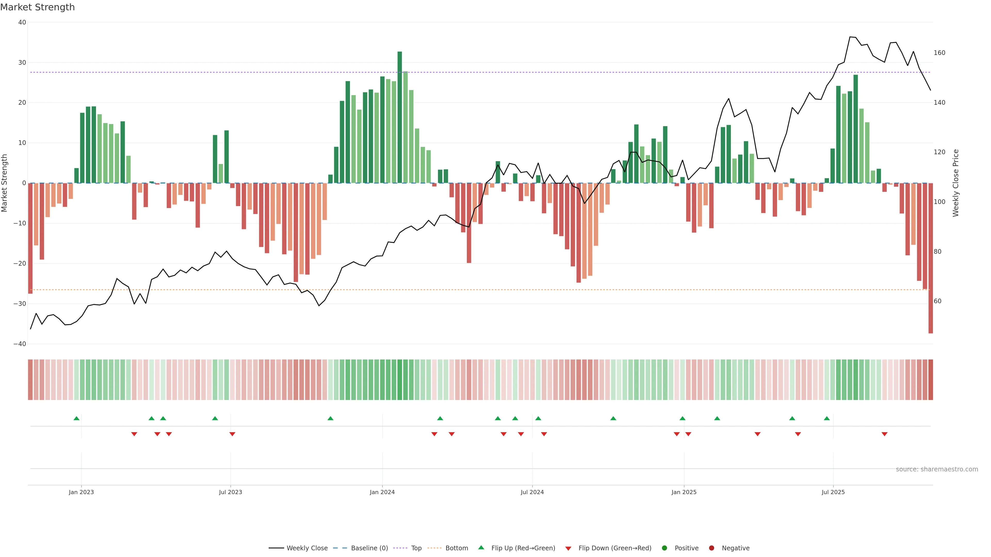Toggle Weekly Close legend entry
This screenshot has width=991, height=557.
click(x=298, y=548)
